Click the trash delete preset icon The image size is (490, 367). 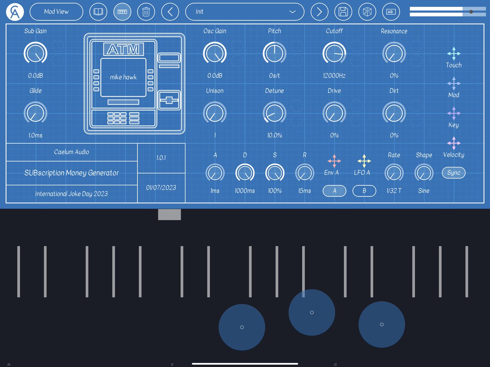pyautogui.click(x=146, y=12)
